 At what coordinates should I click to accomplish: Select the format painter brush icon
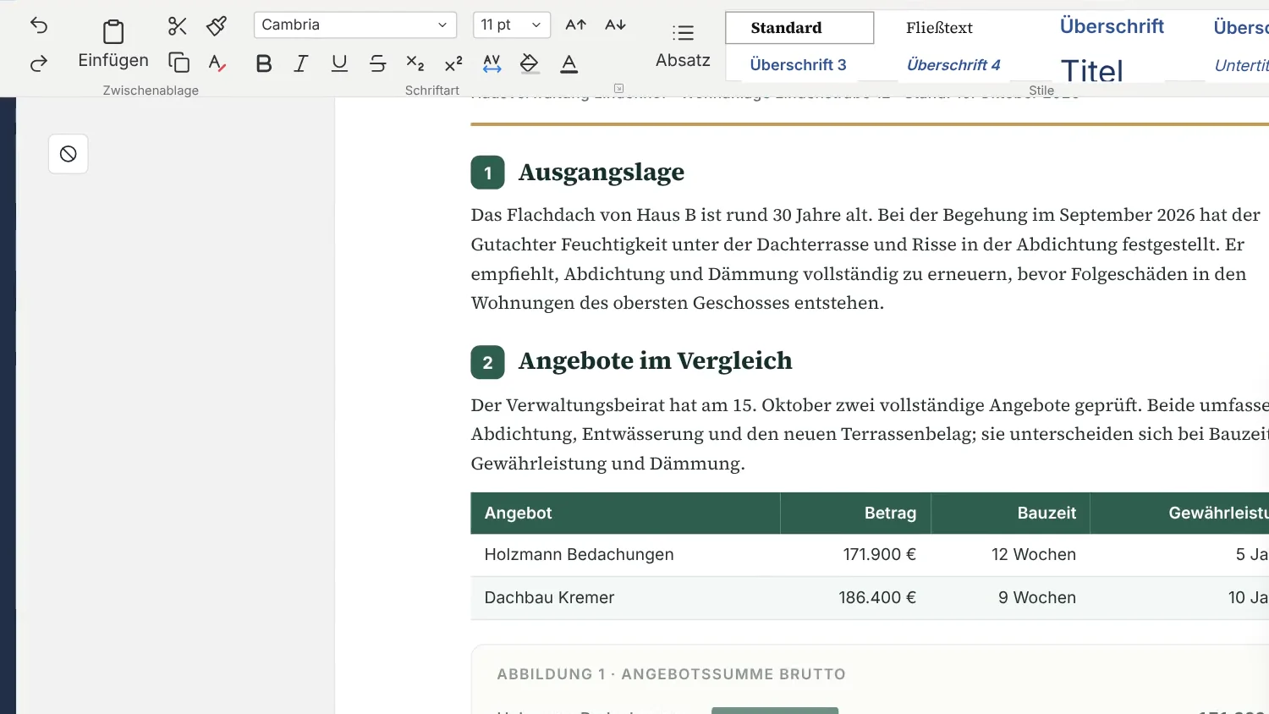[x=217, y=26]
